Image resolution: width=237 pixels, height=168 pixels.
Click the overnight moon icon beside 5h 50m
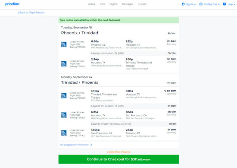(165, 91)
